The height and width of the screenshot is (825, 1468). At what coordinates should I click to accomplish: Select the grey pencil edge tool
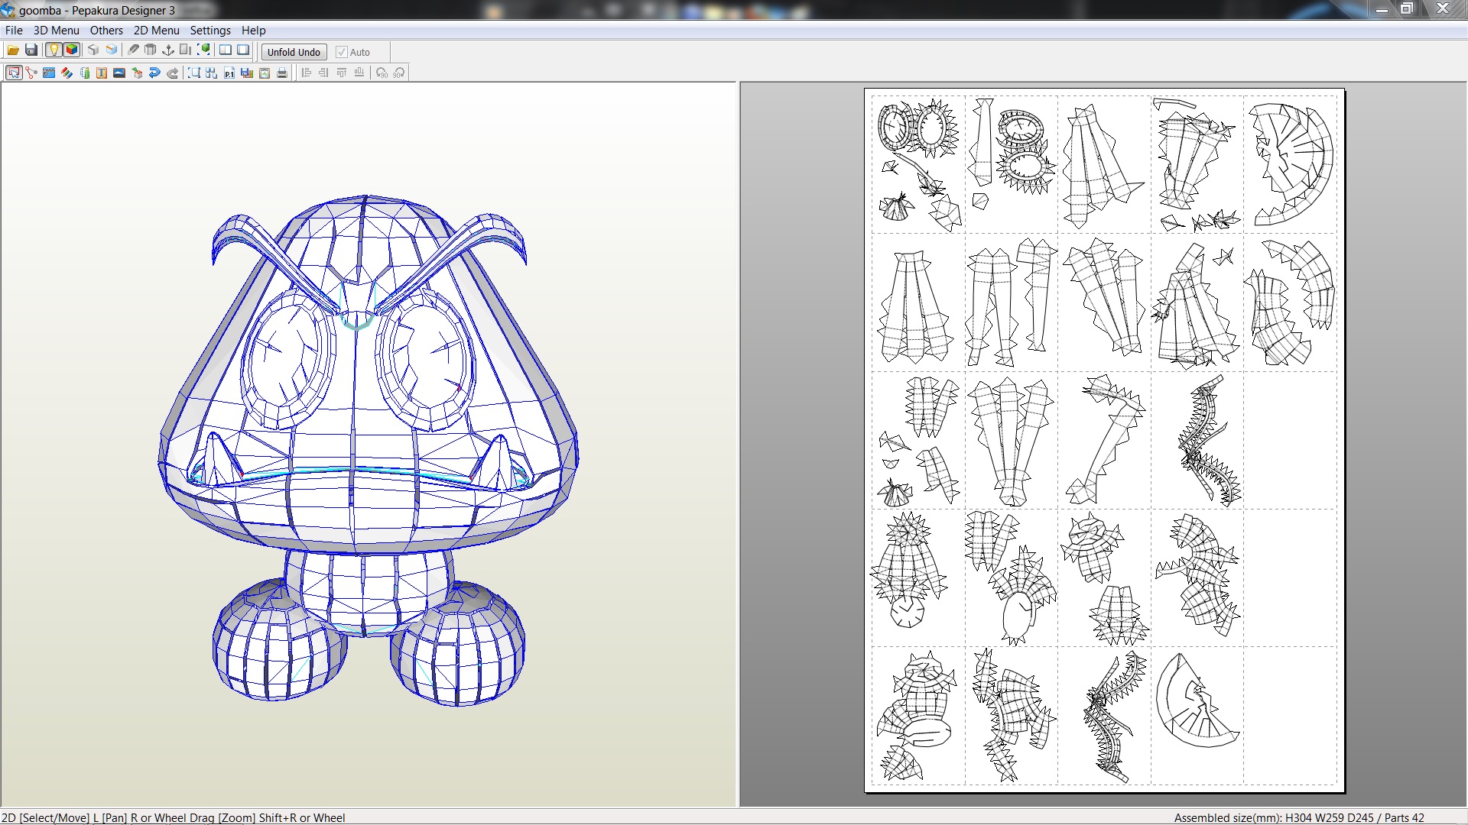pos(133,50)
